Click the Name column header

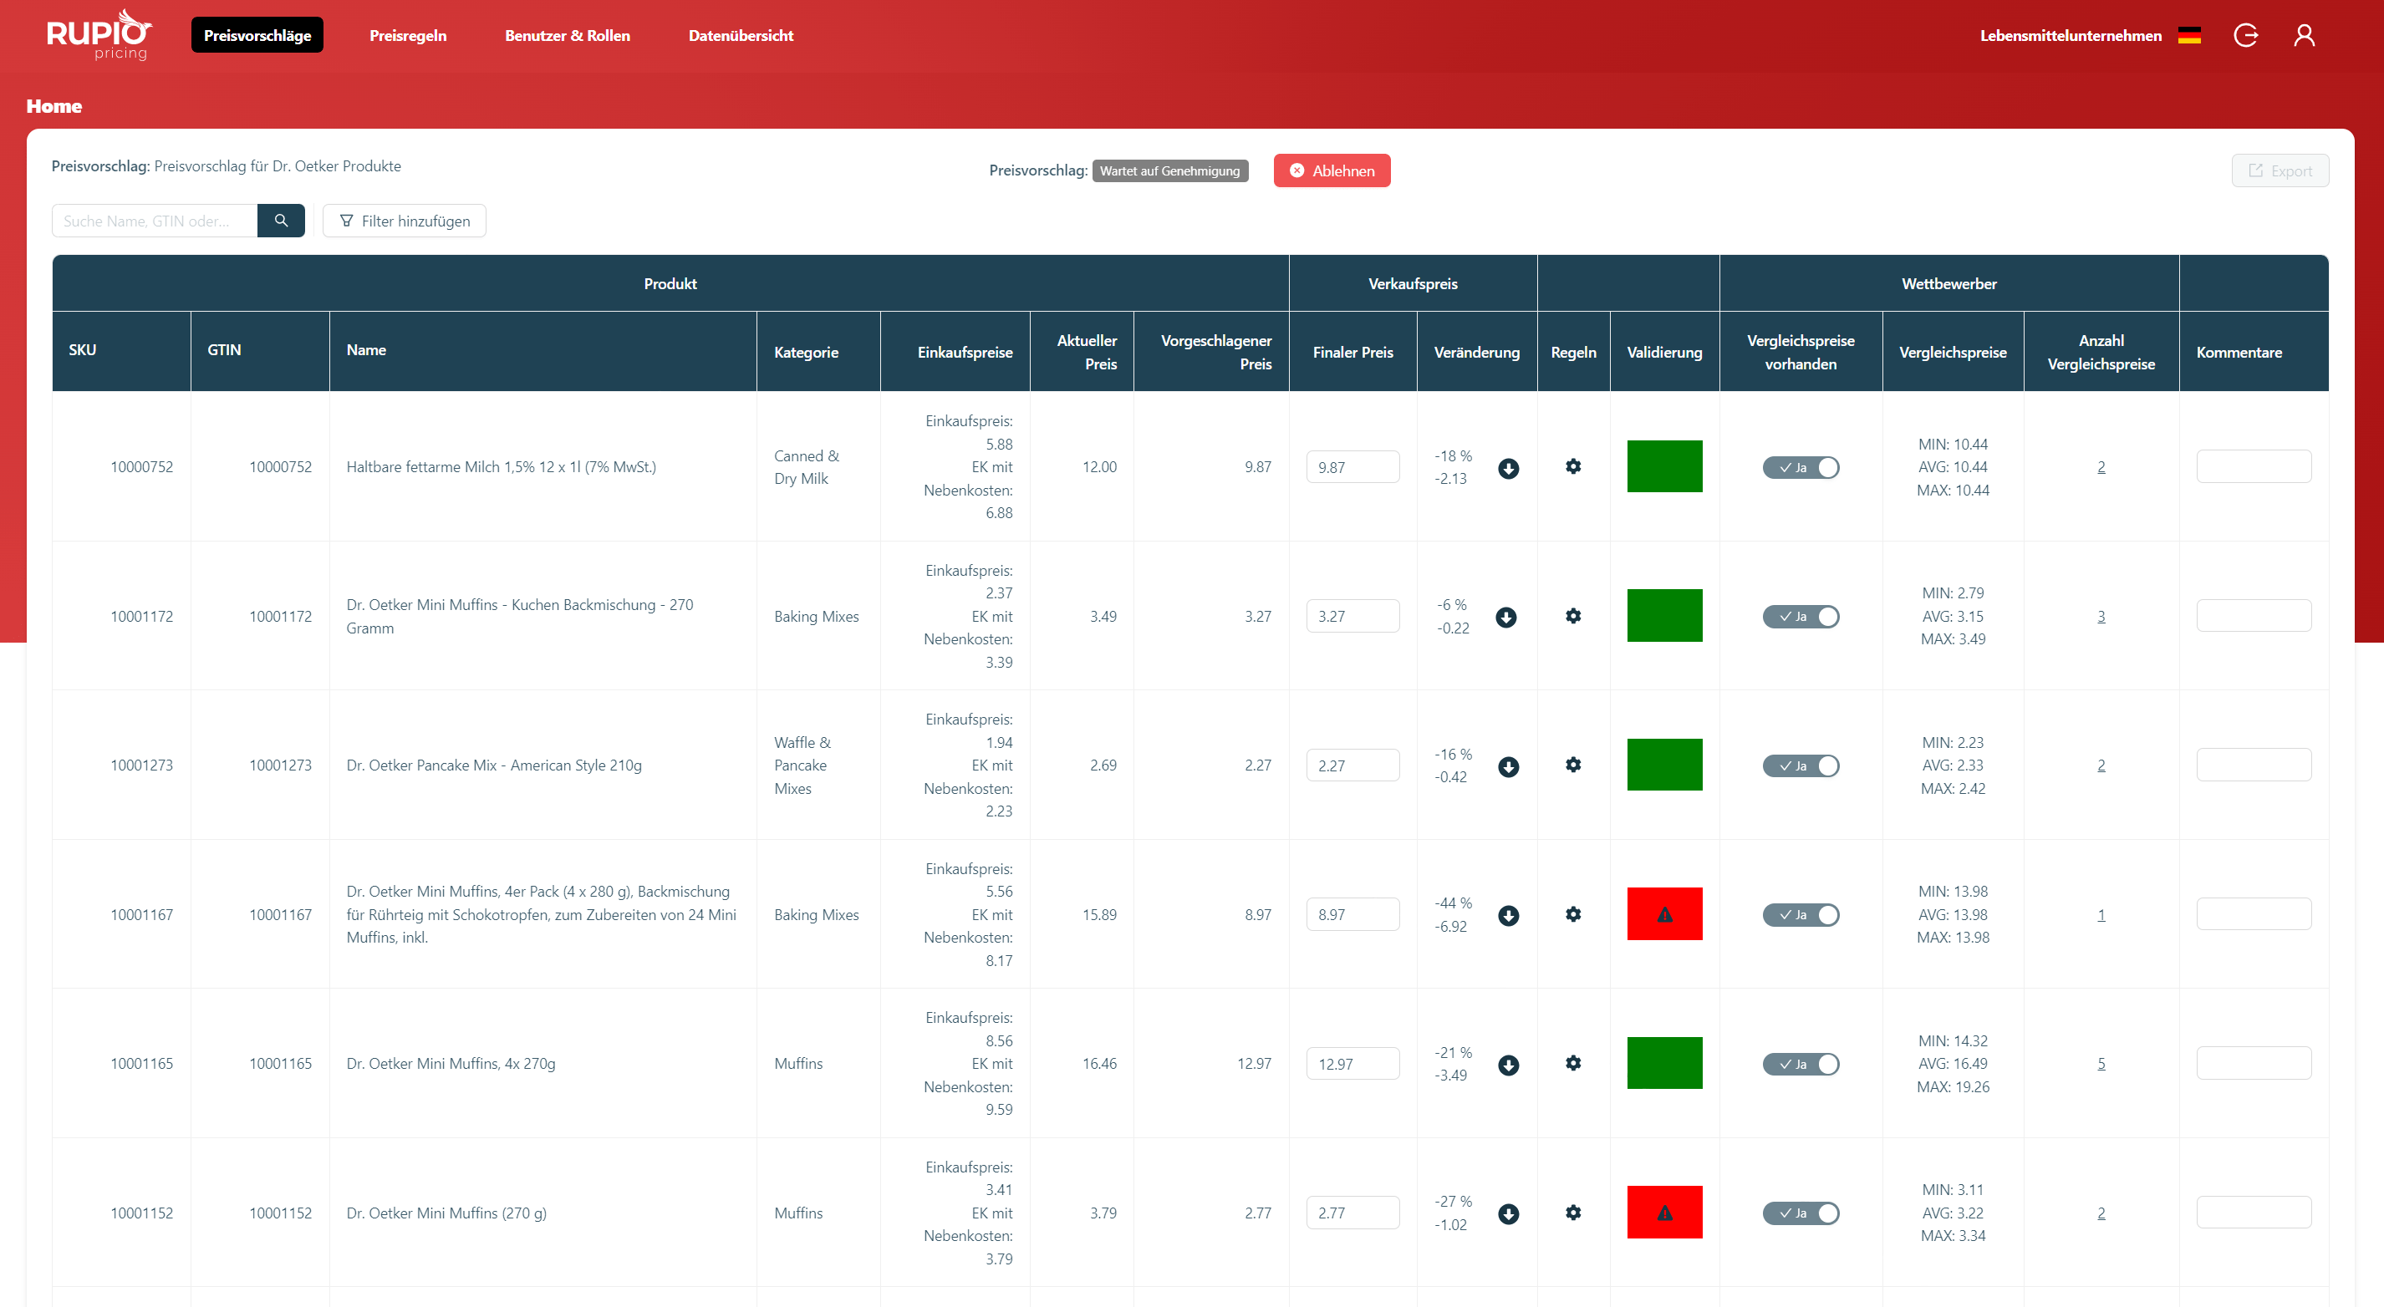[365, 349]
